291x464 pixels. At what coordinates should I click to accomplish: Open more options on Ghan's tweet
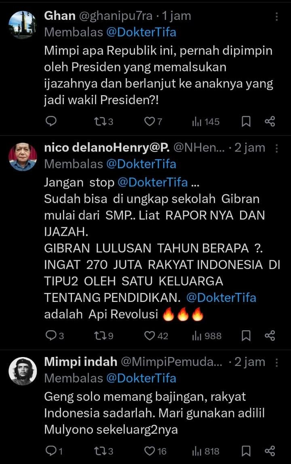(277, 16)
